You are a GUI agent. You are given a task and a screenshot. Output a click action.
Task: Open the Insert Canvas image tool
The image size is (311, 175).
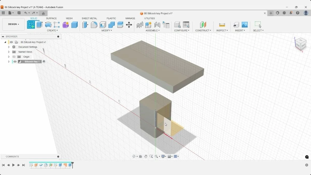[x=245, y=25]
